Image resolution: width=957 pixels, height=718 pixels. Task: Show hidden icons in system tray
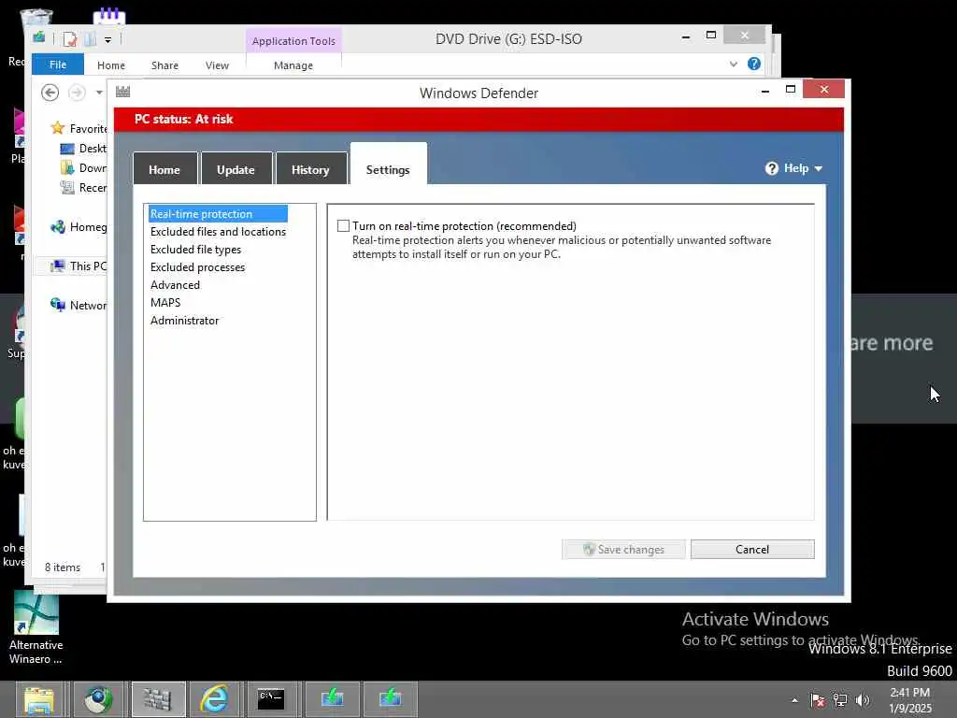[x=794, y=700]
